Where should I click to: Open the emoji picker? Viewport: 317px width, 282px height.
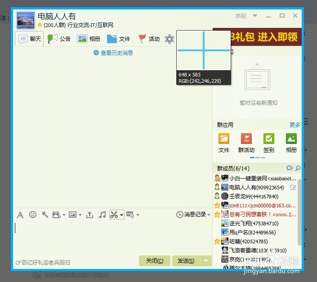32,215
